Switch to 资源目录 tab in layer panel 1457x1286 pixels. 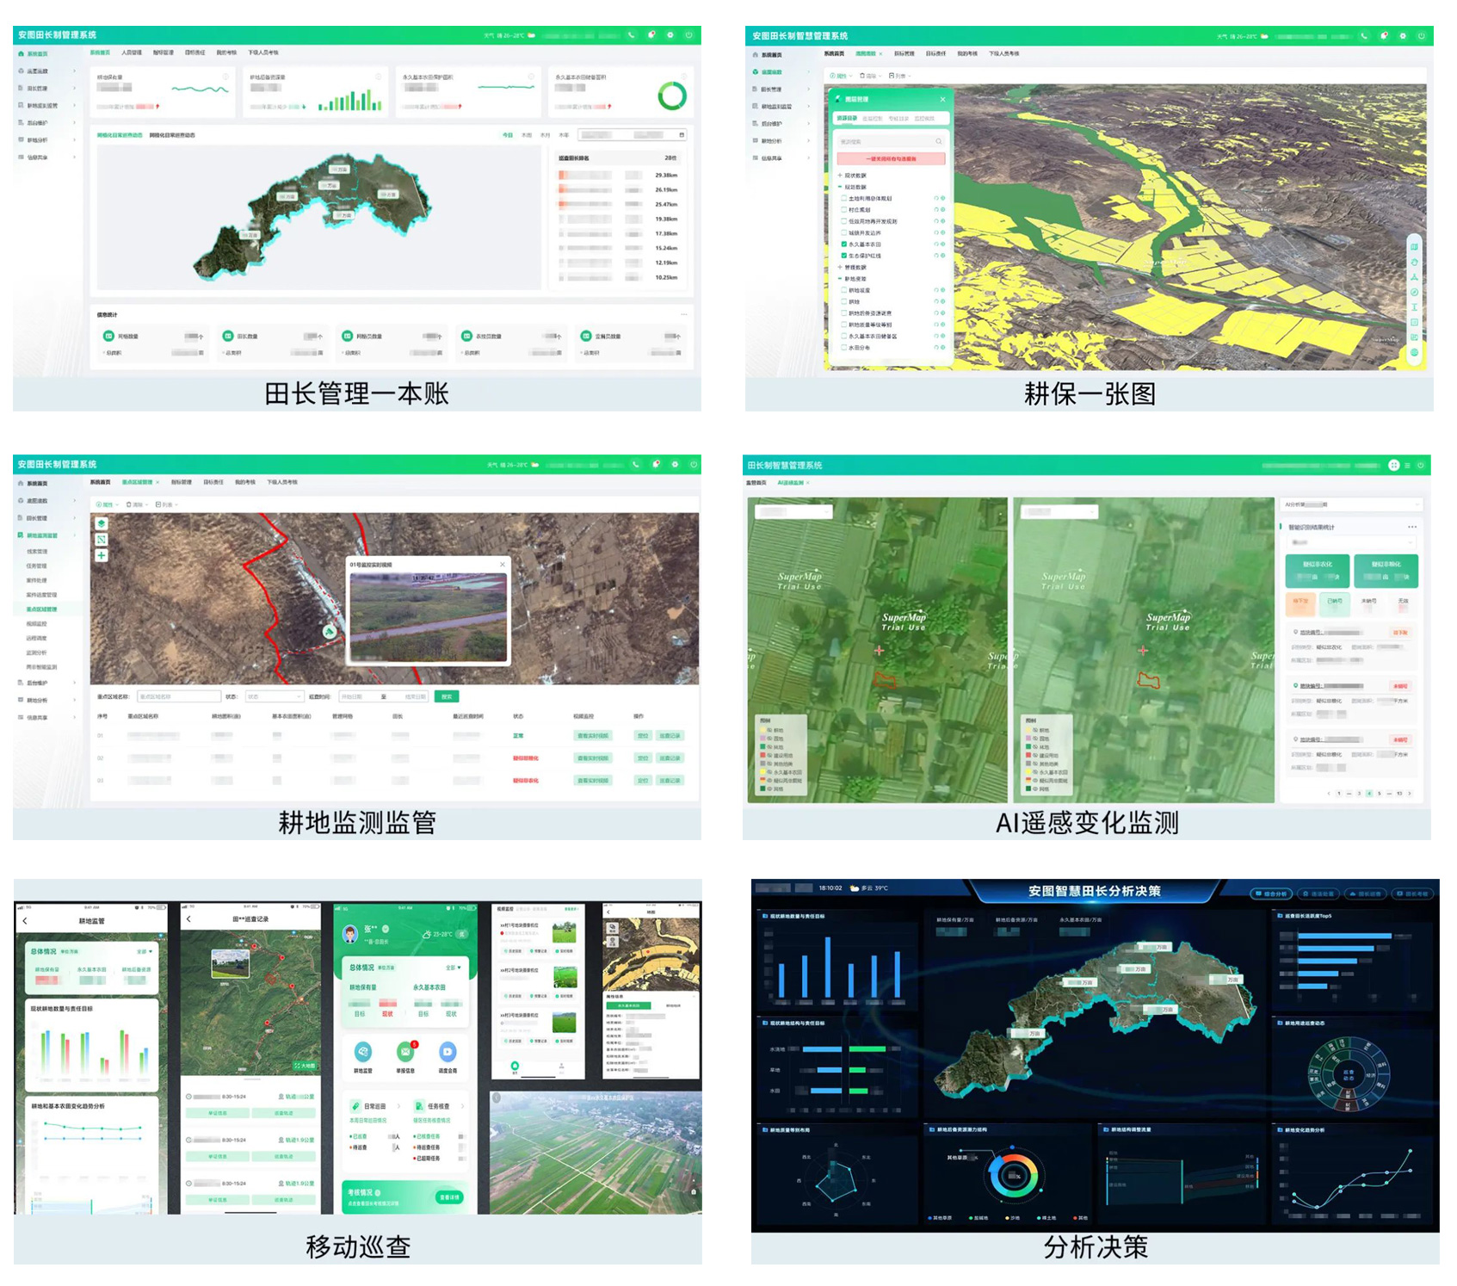click(847, 118)
